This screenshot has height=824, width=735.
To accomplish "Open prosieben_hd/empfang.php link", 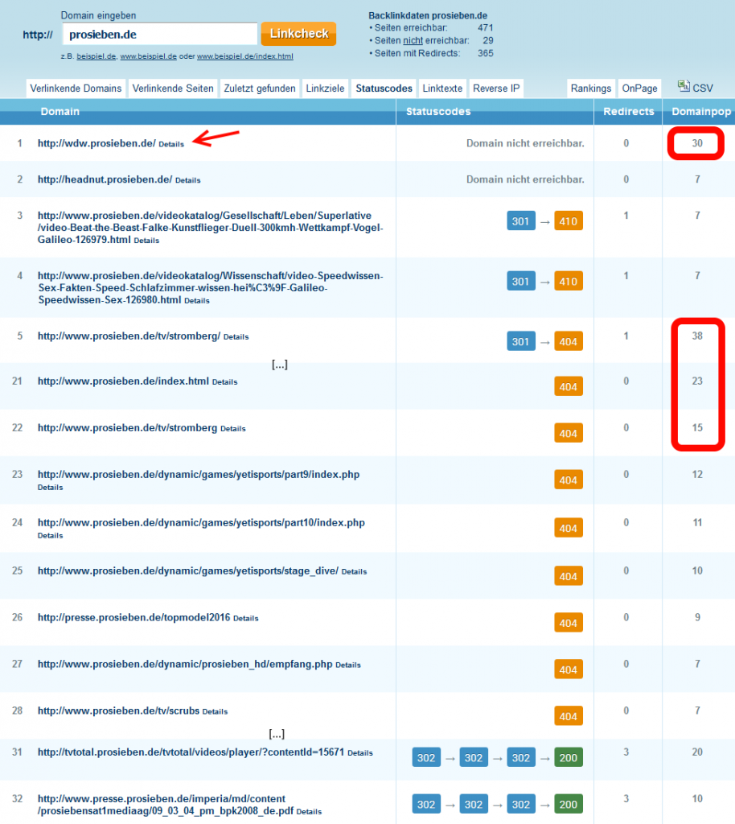I will tap(185, 664).
